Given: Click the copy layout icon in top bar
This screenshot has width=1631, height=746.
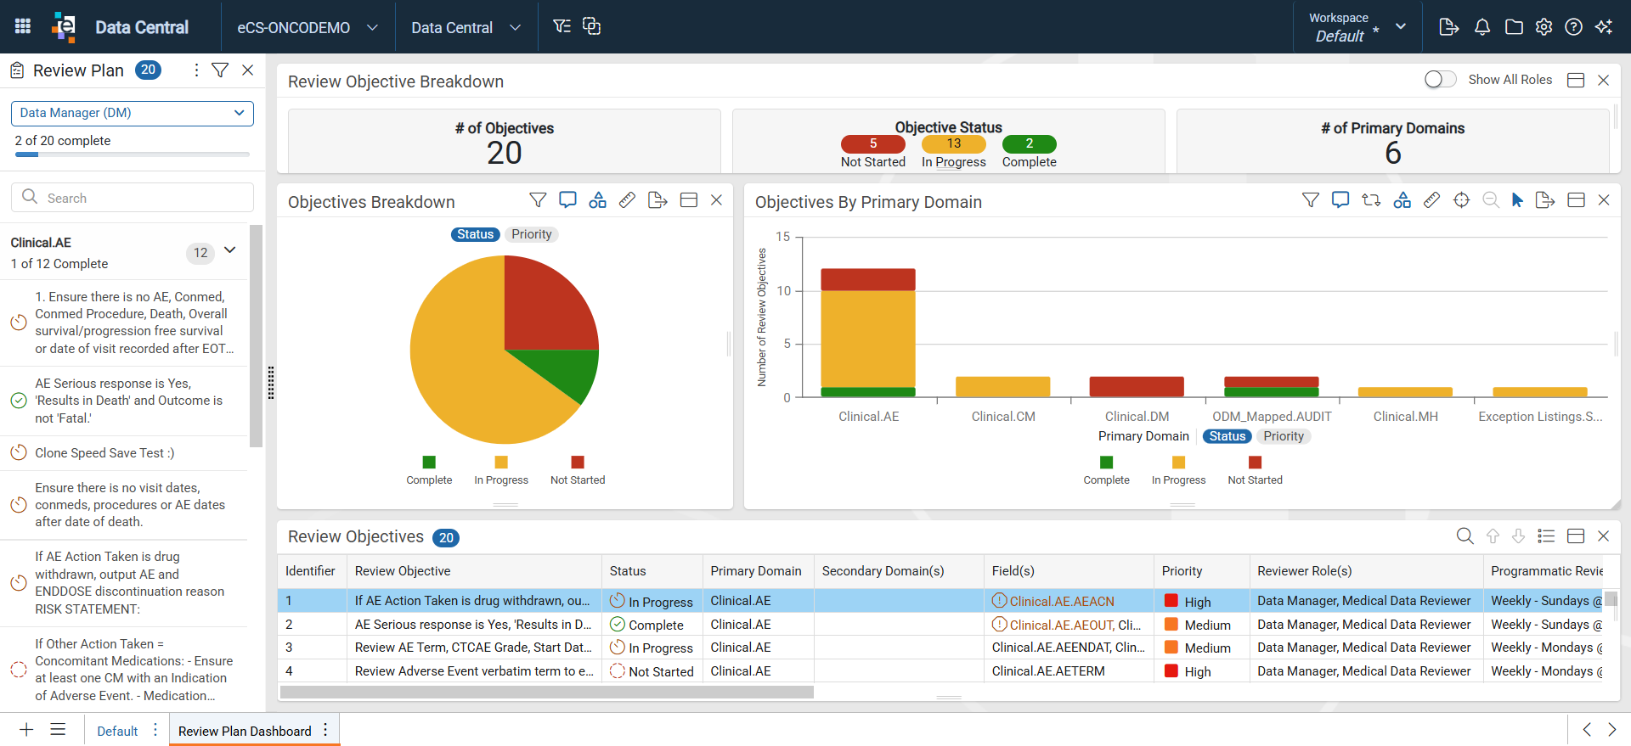Looking at the screenshot, I should point(591,26).
